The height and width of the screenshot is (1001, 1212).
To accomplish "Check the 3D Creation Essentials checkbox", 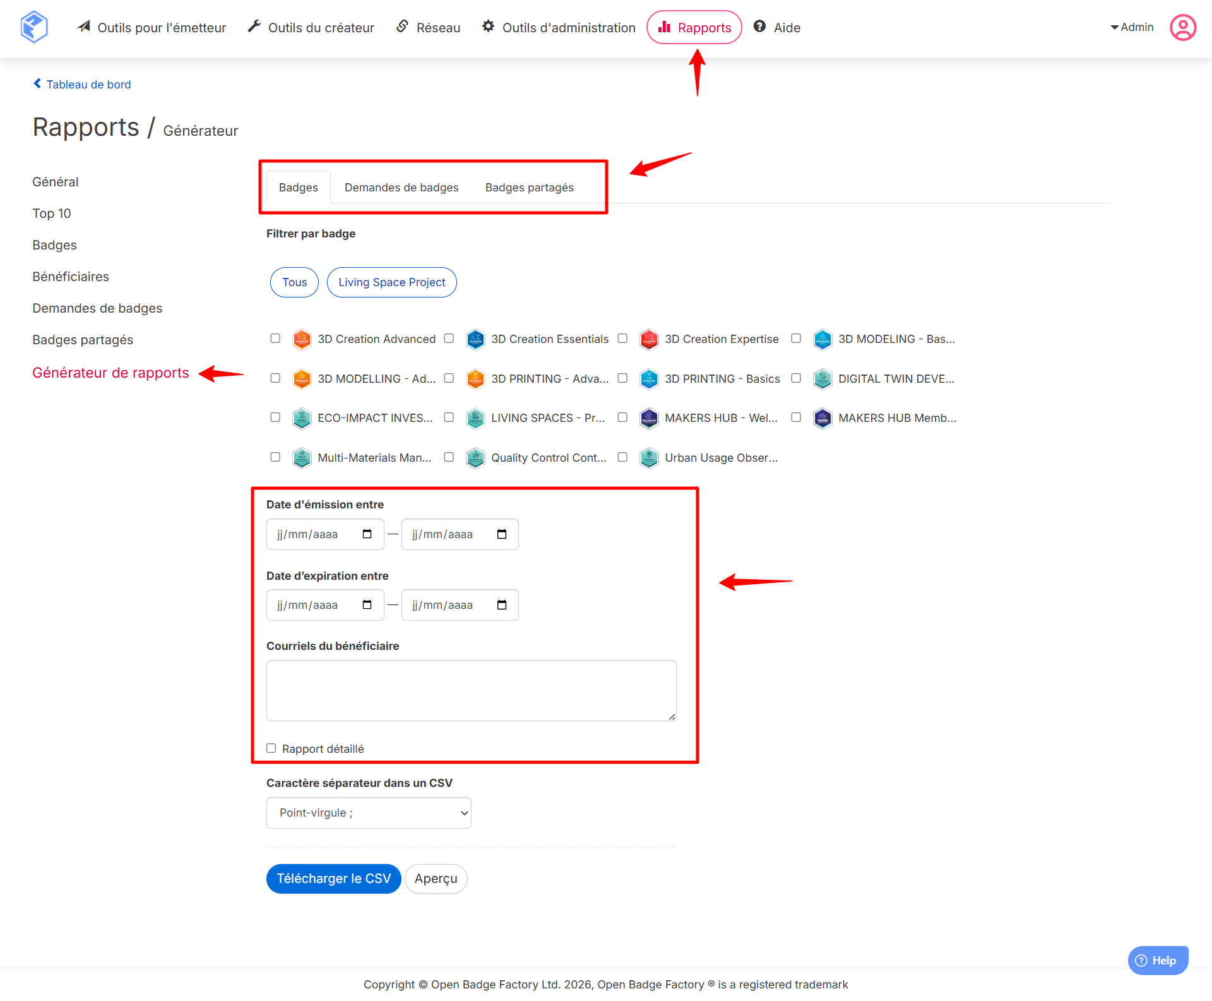I will [x=449, y=339].
